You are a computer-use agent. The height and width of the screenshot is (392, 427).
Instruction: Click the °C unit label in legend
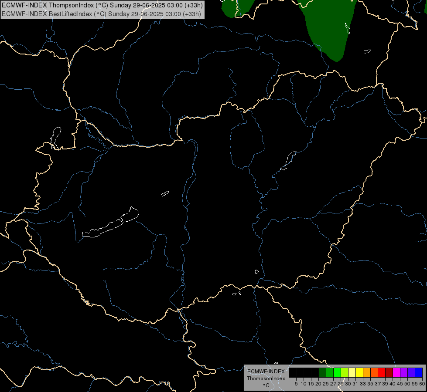point(266,385)
